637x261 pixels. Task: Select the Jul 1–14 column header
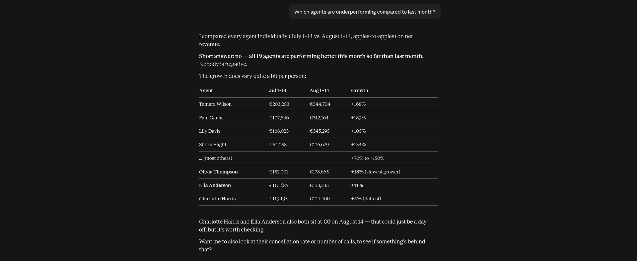click(x=278, y=91)
